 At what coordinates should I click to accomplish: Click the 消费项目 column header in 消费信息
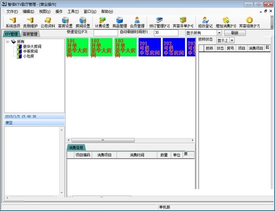pos(104,155)
